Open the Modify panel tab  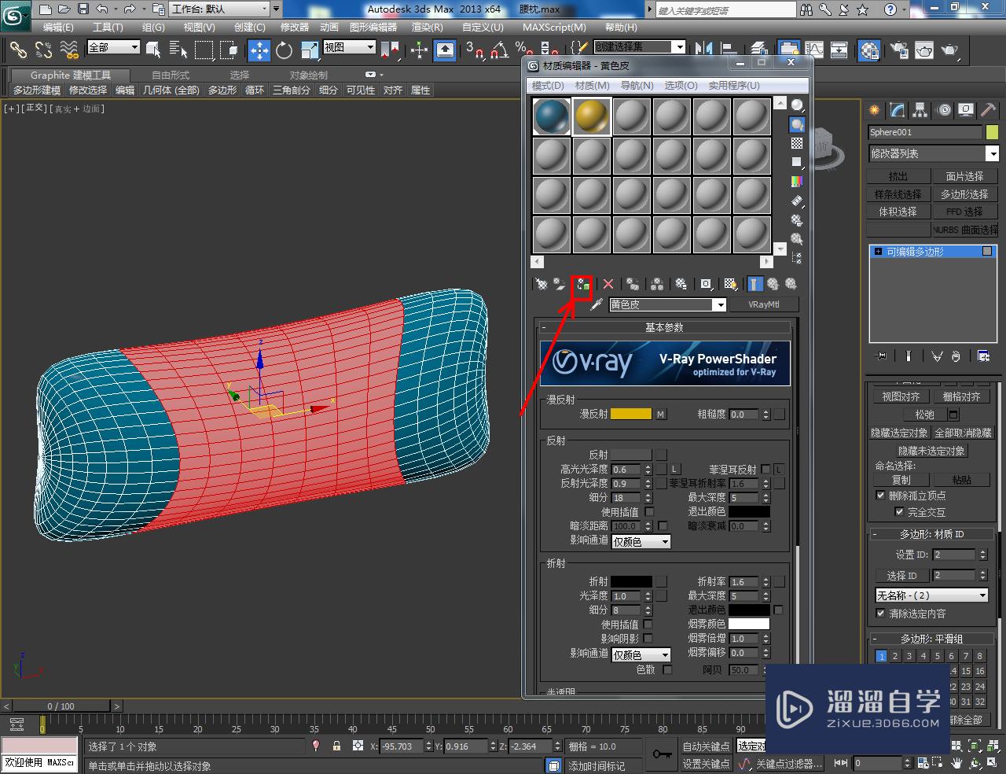(x=897, y=110)
